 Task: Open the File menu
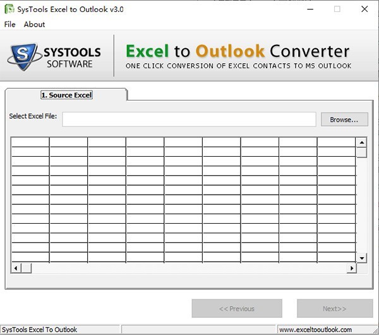(x=9, y=25)
